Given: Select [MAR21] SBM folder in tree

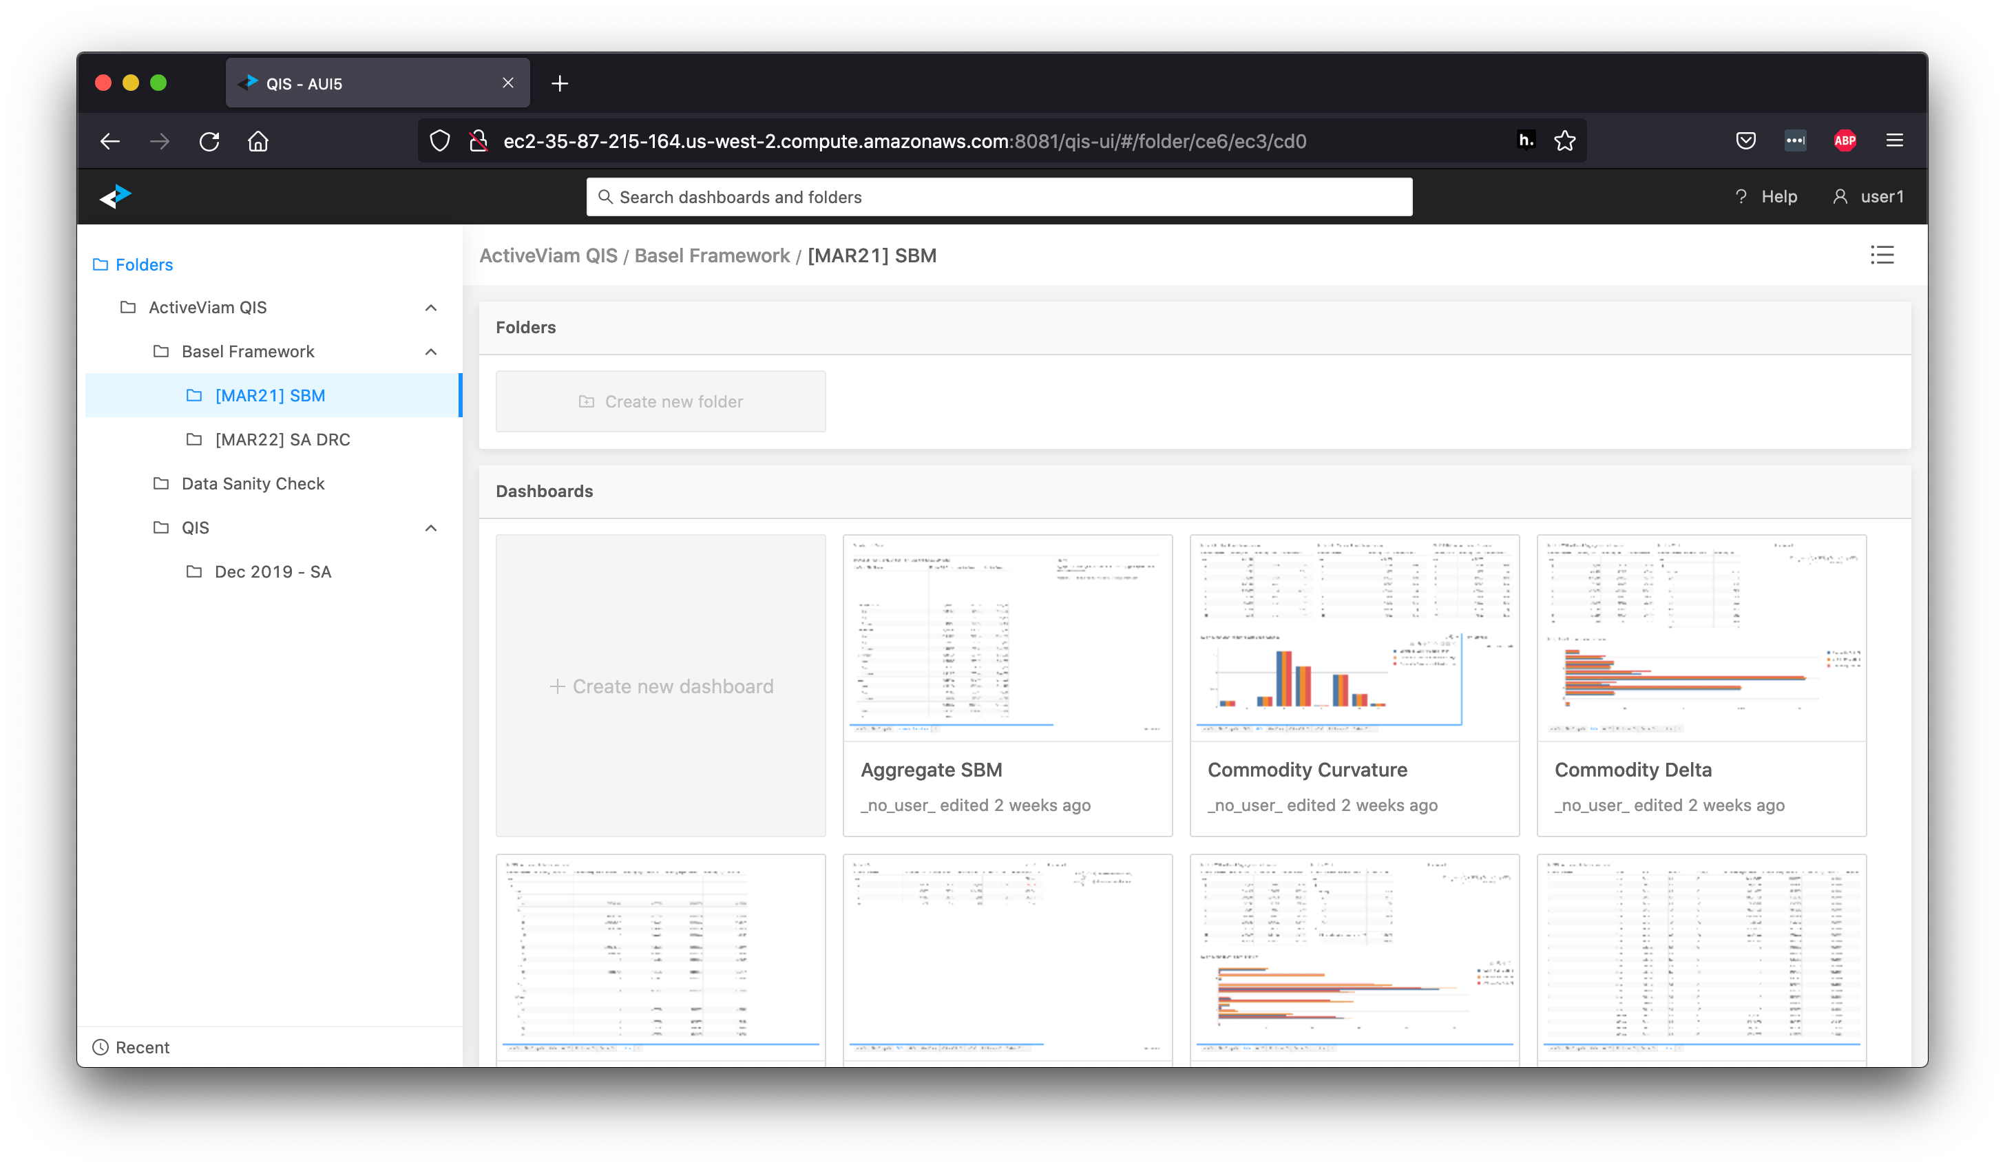Looking at the screenshot, I should click(x=273, y=395).
